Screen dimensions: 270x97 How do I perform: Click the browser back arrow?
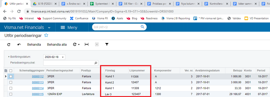(x=5, y=12)
